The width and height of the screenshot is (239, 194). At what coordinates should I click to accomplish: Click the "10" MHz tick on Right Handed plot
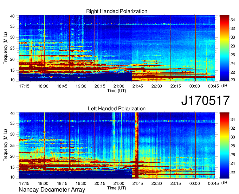[x=12, y=80]
